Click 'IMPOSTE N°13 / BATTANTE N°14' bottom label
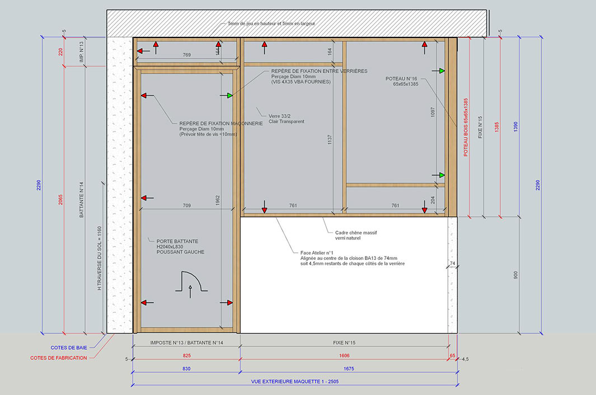This screenshot has width=596, height=395. (x=186, y=342)
